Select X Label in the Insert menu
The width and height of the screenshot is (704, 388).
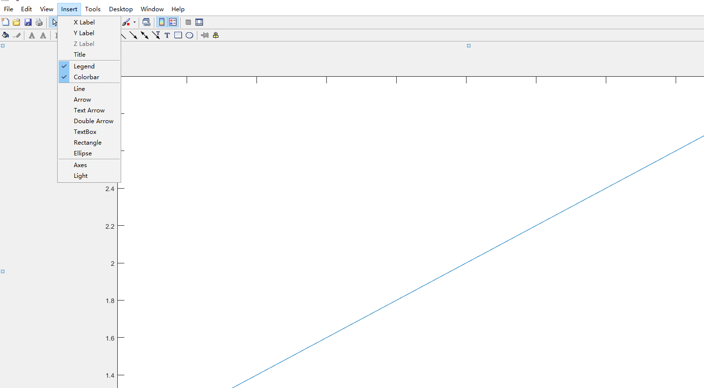click(84, 22)
